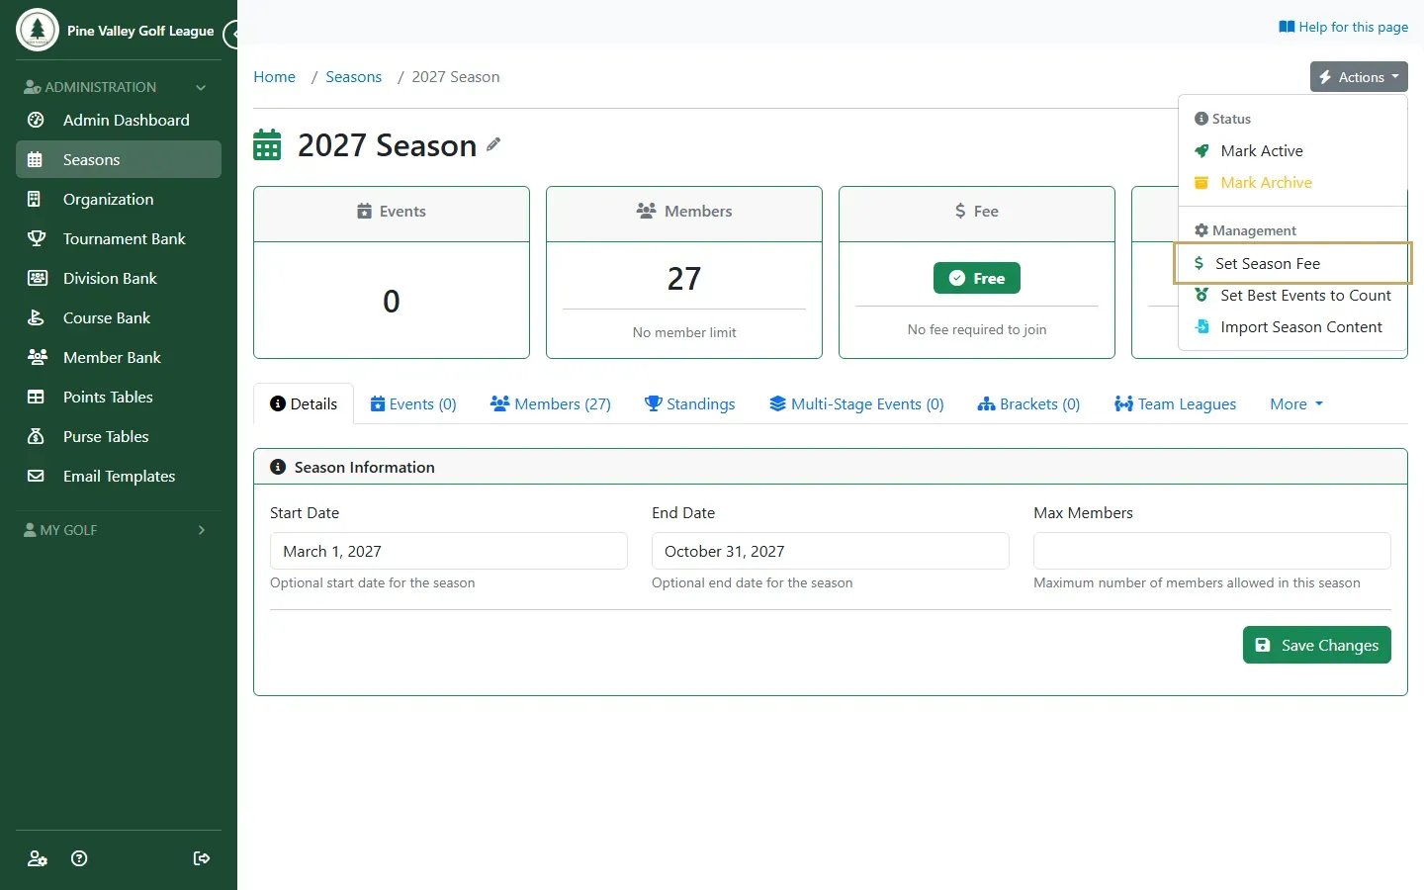Select the Details tab
The width and height of the screenshot is (1424, 890).
(x=304, y=403)
